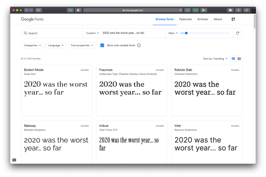Click the globe extension icon in toolbar

[70, 10]
